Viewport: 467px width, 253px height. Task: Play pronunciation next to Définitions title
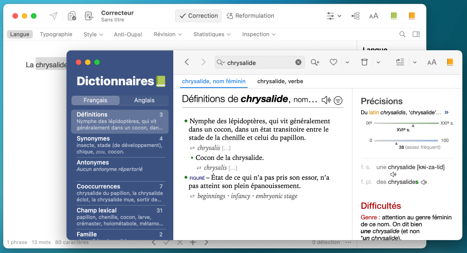(326, 100)
